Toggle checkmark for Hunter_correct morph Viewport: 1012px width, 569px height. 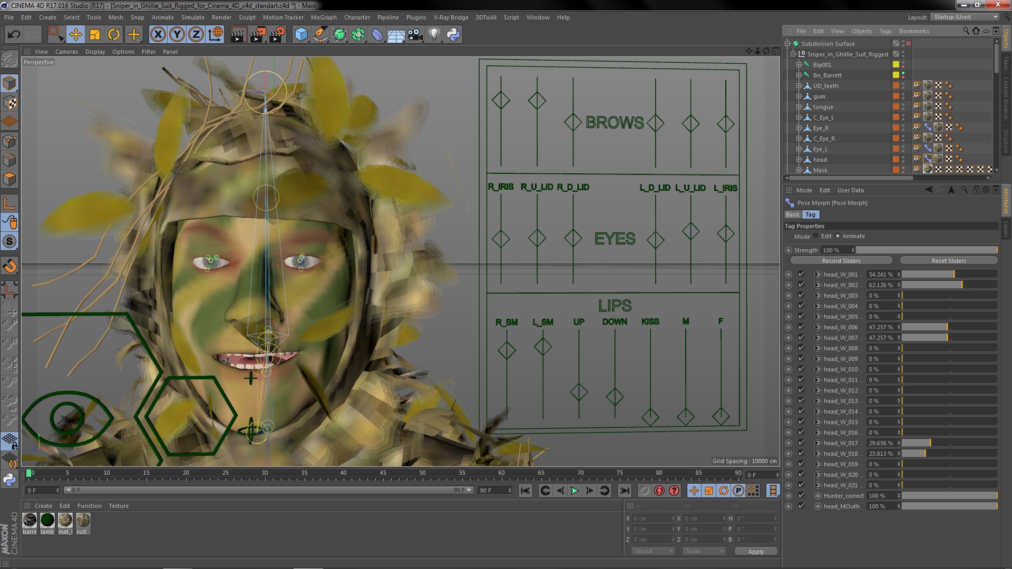[801, 495]
